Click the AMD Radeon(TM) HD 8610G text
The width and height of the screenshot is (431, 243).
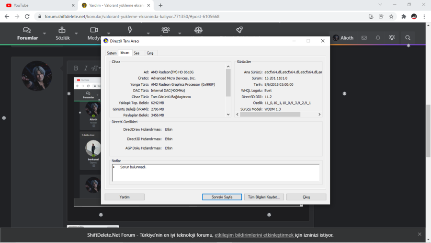tap(172, 72)
